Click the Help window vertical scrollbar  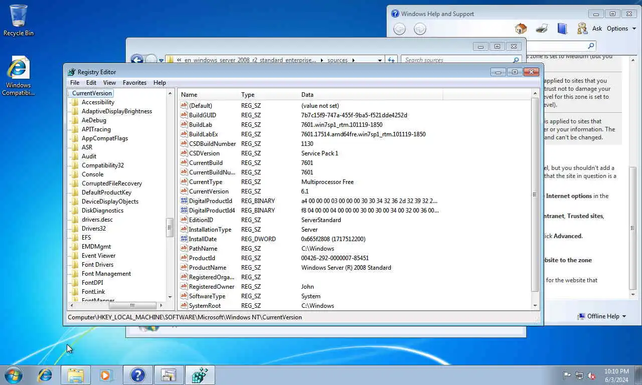pyautogui.click(x=632, y=227)
